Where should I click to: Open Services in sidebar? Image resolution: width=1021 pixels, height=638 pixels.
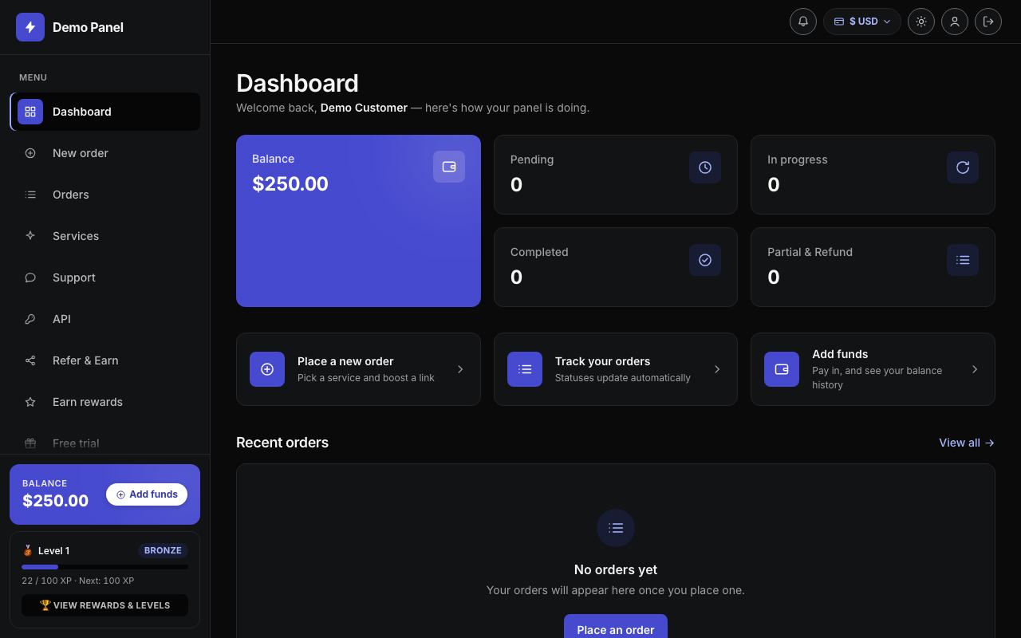click(x=105, y=236)
